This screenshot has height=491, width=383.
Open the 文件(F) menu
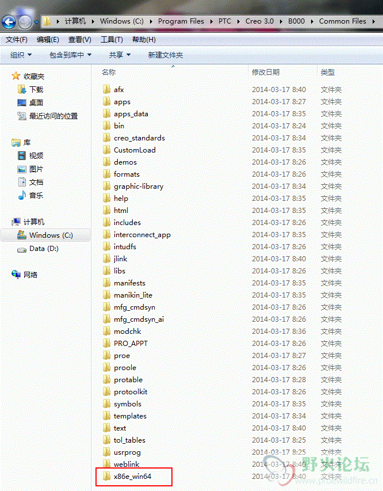tap(17, 40)
